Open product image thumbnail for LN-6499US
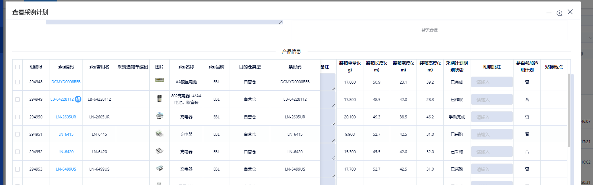593x185 pixels. [159, 168]
